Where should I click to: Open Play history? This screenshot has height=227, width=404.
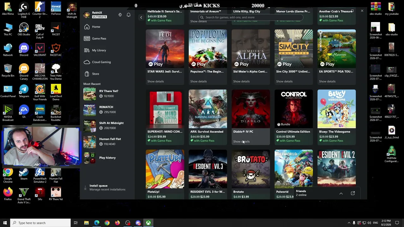click(108, 158)
